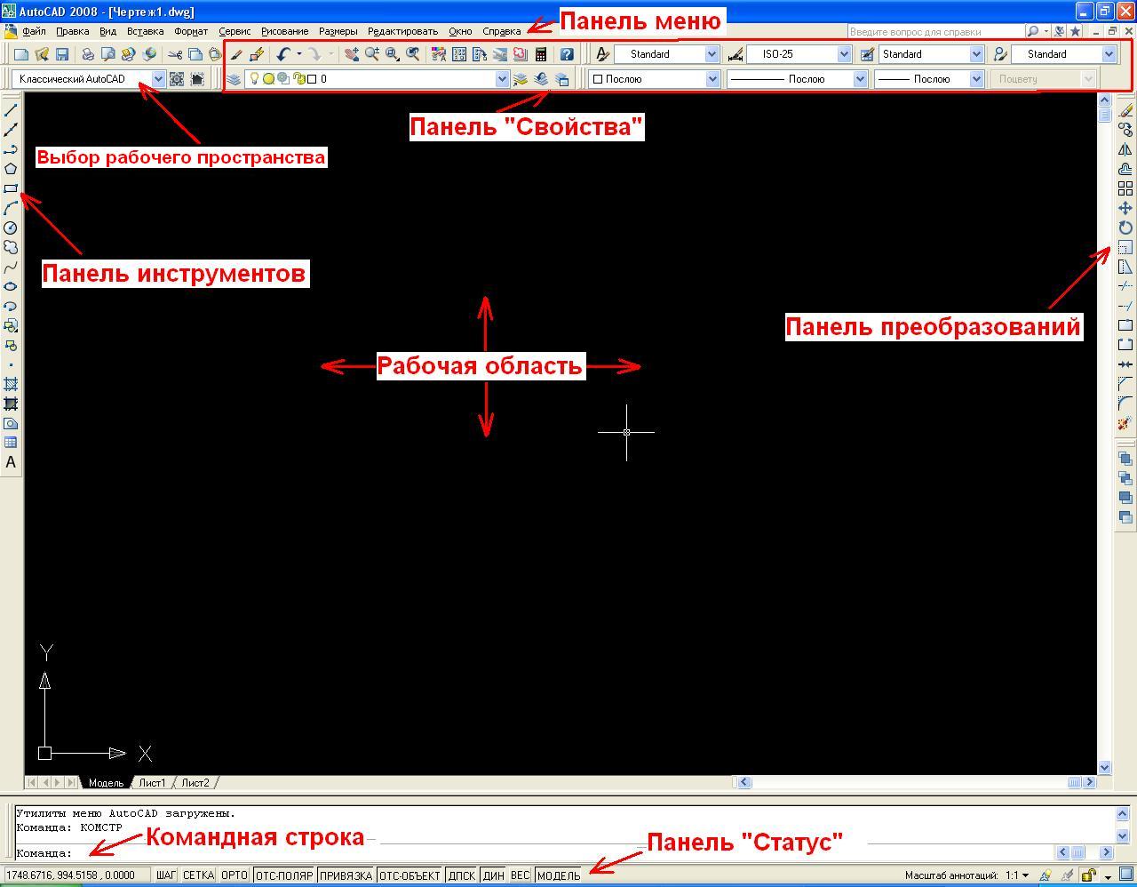Select the Polygon tool

pyautogui.click(x=11, y=169)
